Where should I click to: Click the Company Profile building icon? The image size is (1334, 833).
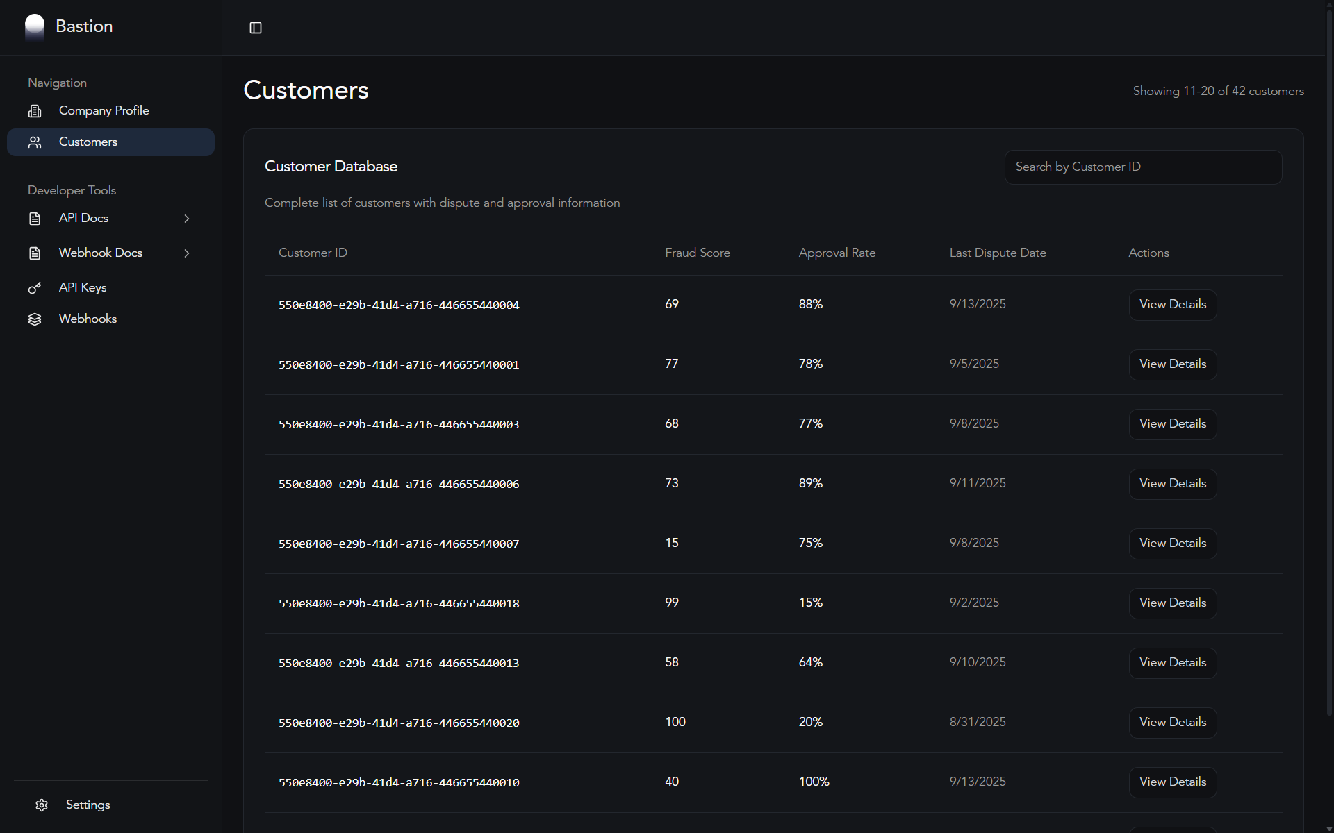pos(35,111)
